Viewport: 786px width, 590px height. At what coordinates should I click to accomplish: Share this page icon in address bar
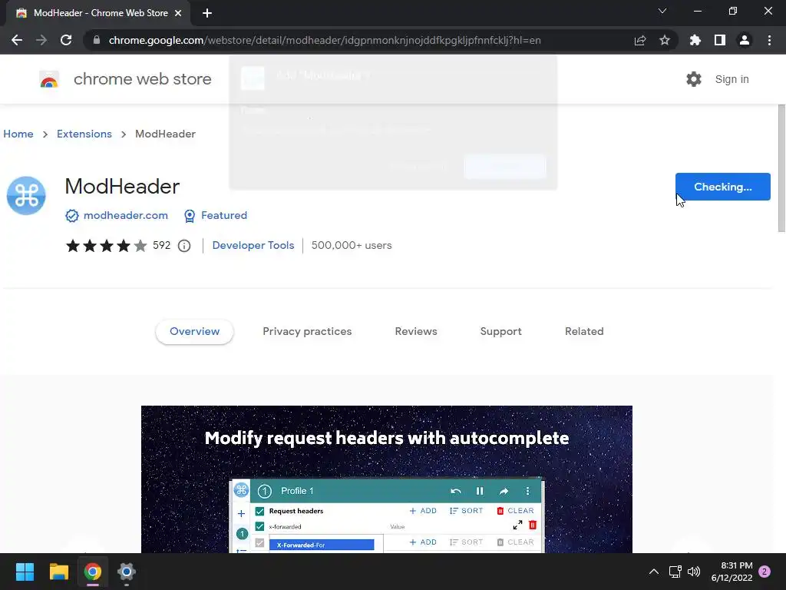pos(640,40)
